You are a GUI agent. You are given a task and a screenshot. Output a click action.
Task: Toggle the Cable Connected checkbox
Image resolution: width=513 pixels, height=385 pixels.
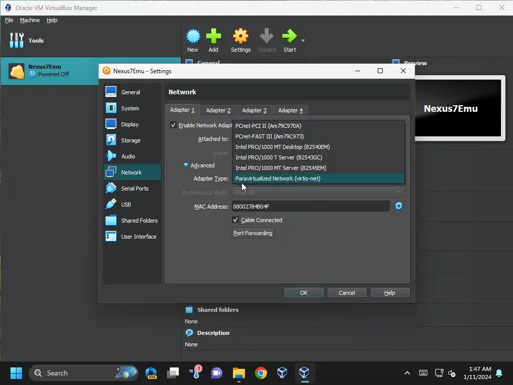[x=235, y=220]
